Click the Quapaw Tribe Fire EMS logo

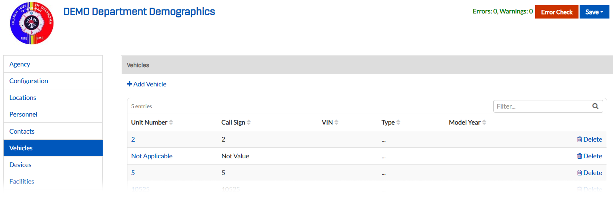click(x=32, y=23)
